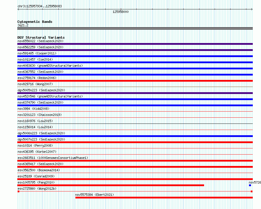Viewport: 261px width, 209px height.
Task: Click the left arrow of ruler
Action: tap(18, 9)
